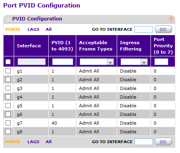180x153 pixels.
Task: Choose the top PORTS tab
Action: pyautogui.click(x=13, y=29)
